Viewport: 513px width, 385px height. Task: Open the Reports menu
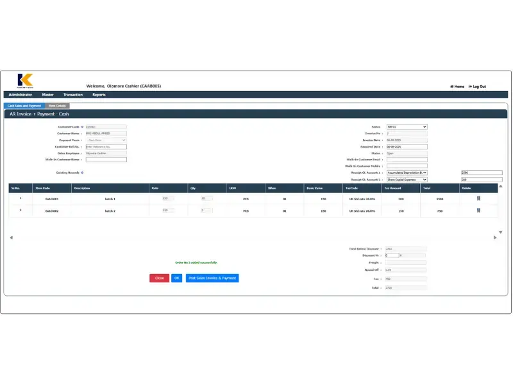coord(99,94)
